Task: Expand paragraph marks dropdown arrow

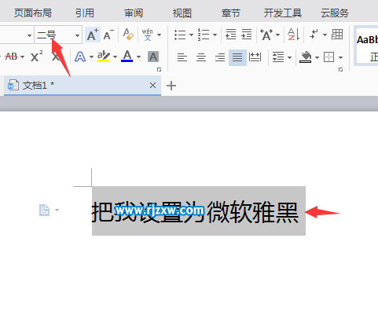Action: [x=325, y=35]
